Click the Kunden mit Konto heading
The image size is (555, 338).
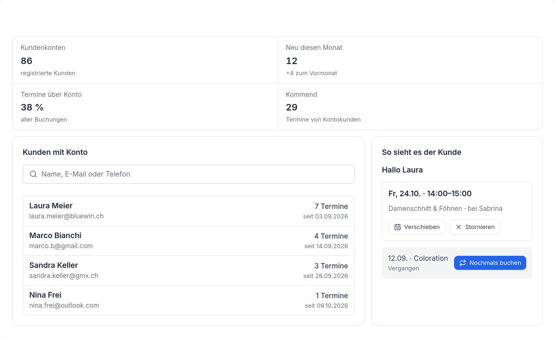coord(55,152)
